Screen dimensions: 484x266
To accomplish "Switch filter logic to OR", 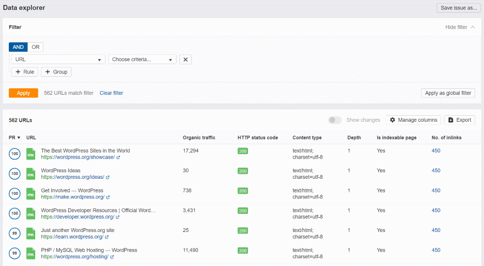I will pos(36,47).
